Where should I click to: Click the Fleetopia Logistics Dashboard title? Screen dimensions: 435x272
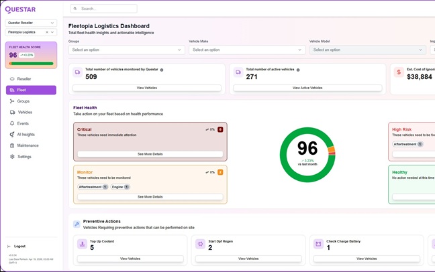(109, 26)
